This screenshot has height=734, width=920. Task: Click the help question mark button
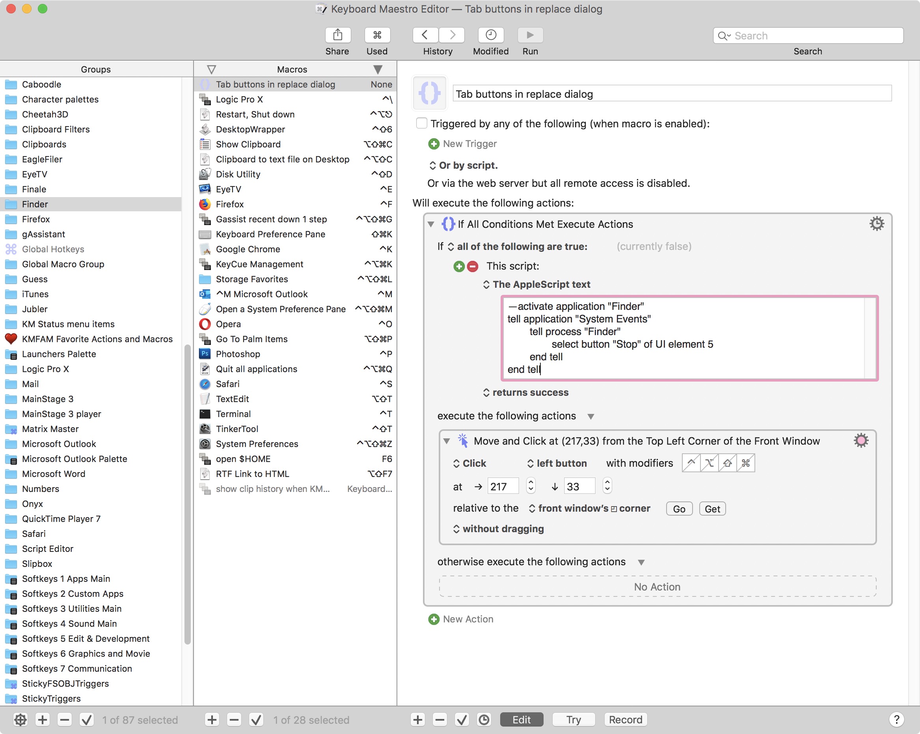coord(896,720)
